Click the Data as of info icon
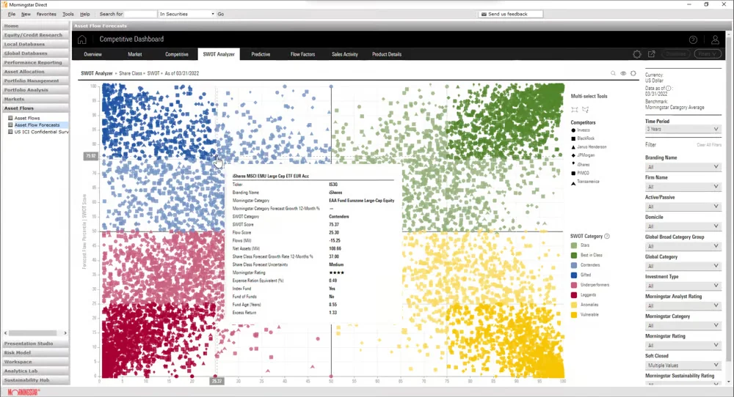The image size is (734, 397). pyautogui.click(x=669, y=88)
